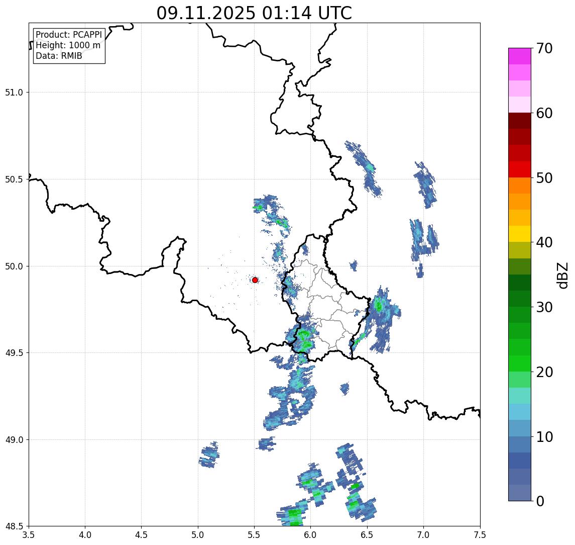Click the colorbar tick label 40
The width and height of the screenshot is (575, 545).
click(544, 242)
